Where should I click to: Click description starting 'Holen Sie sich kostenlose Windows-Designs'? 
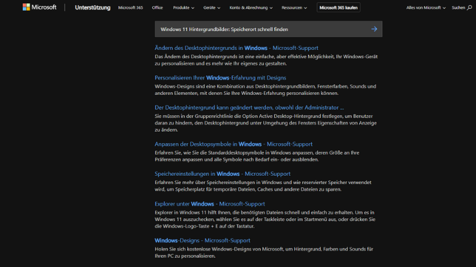264,252
